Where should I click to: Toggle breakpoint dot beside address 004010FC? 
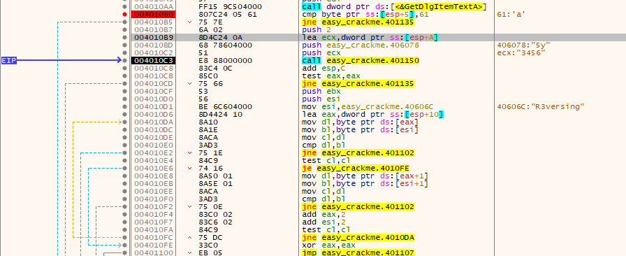click(125, 237)
